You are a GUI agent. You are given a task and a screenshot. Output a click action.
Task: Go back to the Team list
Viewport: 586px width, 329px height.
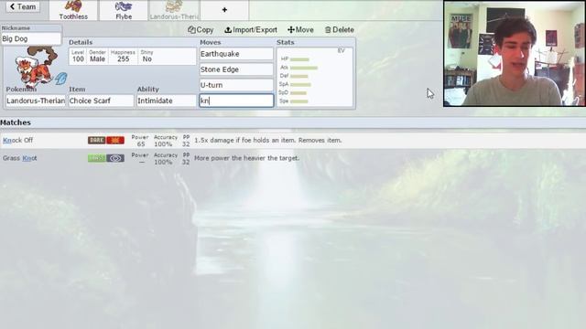[23, 6]
